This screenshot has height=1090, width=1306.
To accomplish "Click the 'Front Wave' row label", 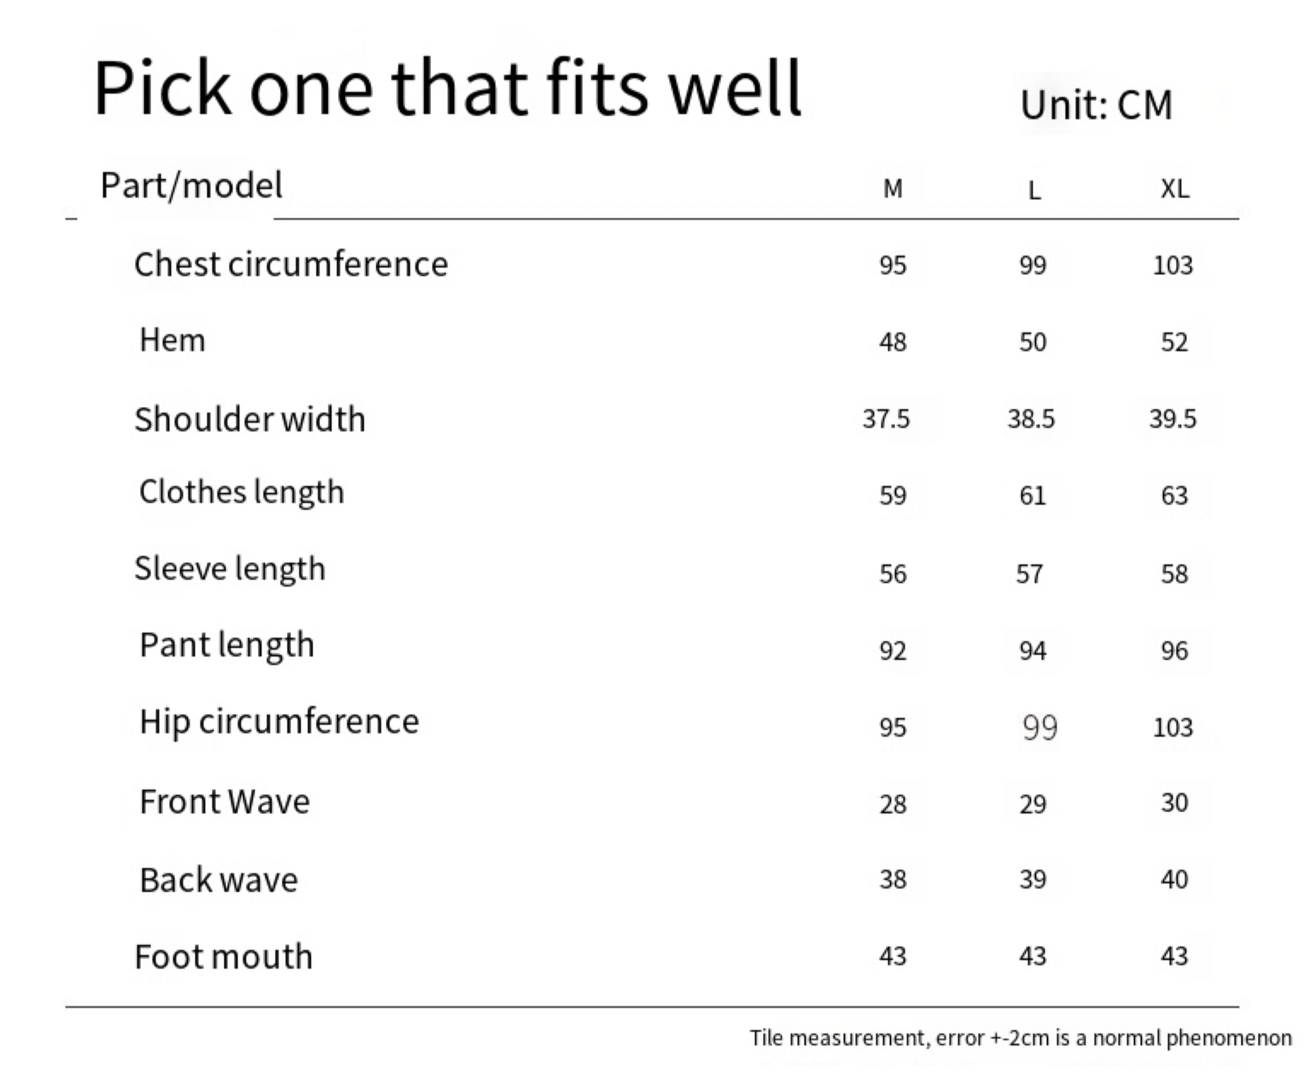I will pyautogui.click(x=225, y=802).
